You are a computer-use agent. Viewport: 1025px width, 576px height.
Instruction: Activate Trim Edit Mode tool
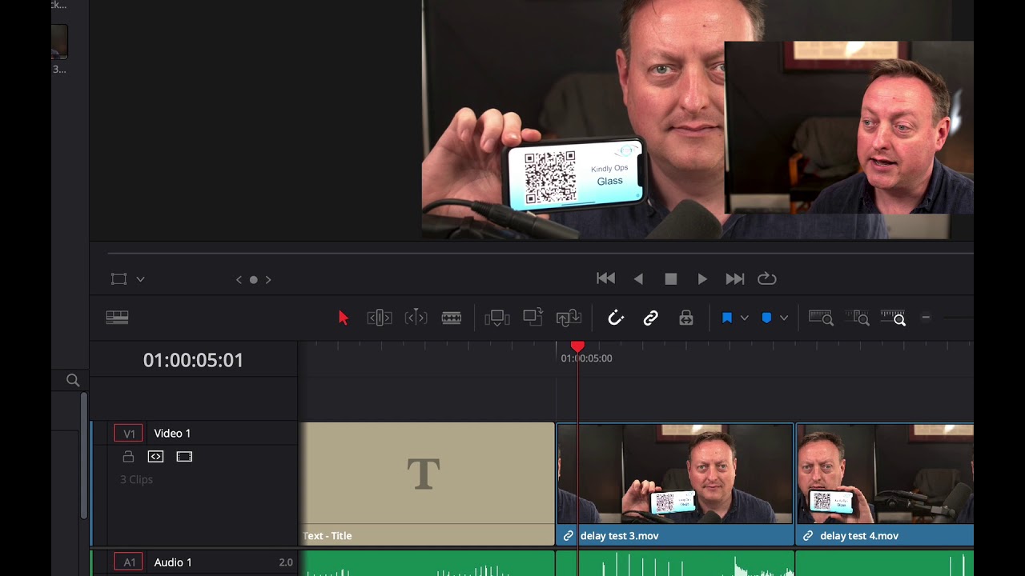pyautogui.click(x=380, y=318)
